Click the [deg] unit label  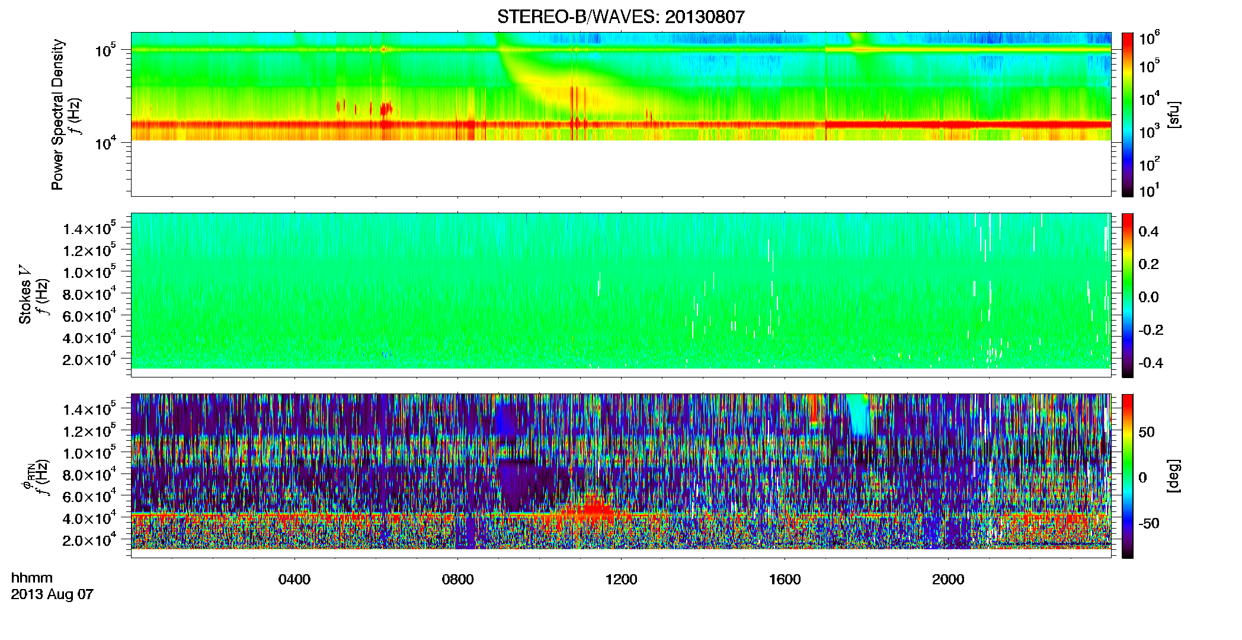(x=1173, y=476)
